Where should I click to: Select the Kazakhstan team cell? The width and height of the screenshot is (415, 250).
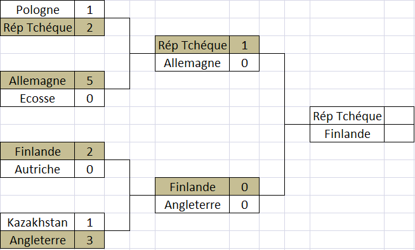click(x=37, y=222)
